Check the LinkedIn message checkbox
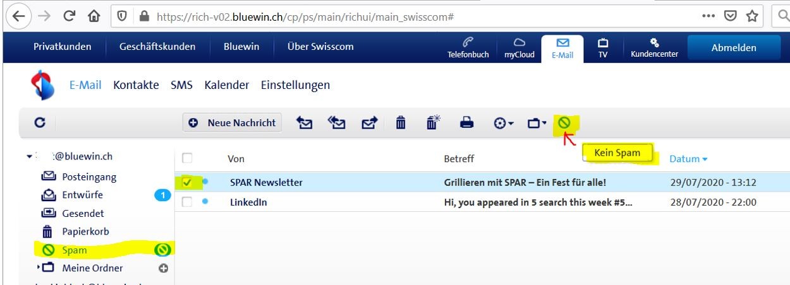 (x=187, y=202)
